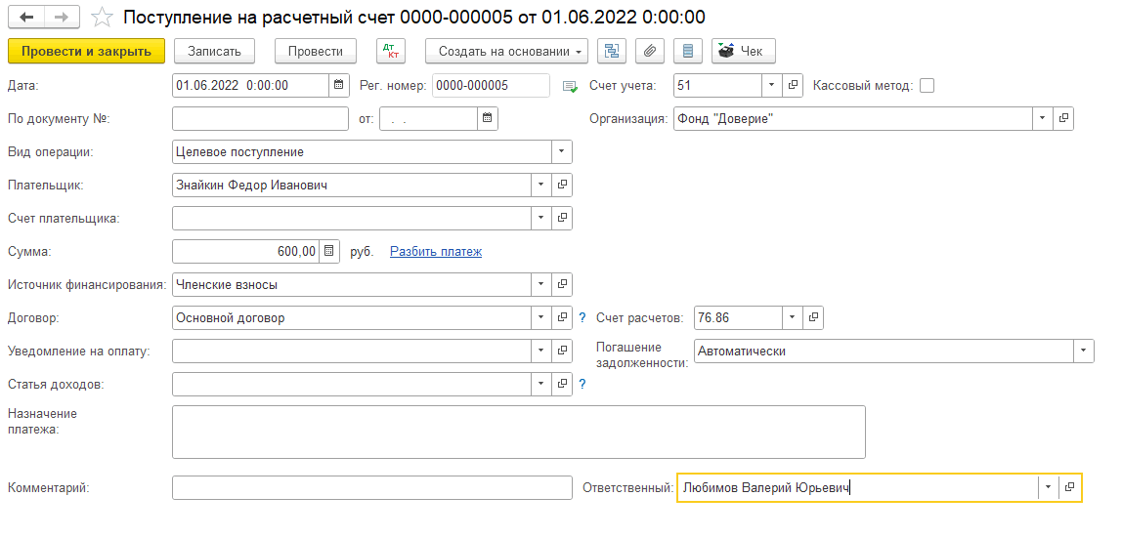1122x538 pixels.
Task: Open Плательщик record with open-form icon
Action: pos(562,185)
